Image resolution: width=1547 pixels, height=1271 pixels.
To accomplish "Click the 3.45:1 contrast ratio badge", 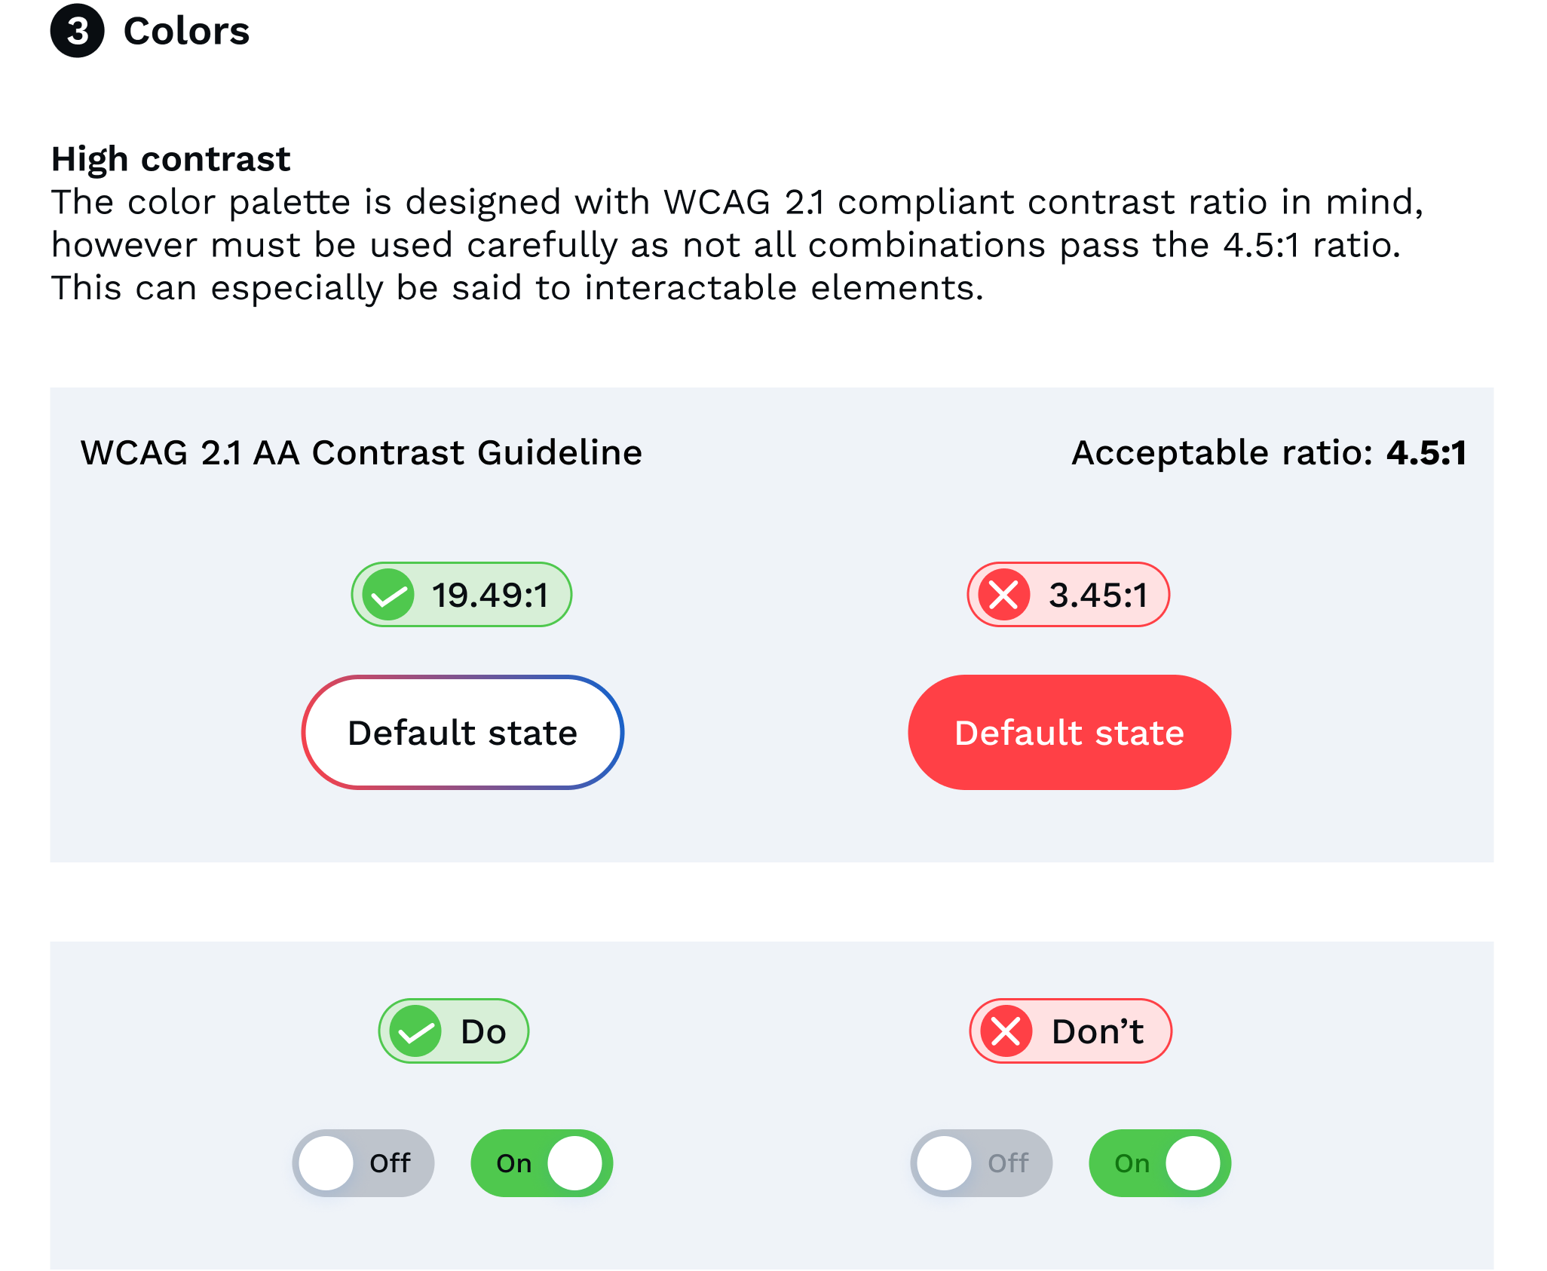I will pyautogui.click(x=1068, y=595).
